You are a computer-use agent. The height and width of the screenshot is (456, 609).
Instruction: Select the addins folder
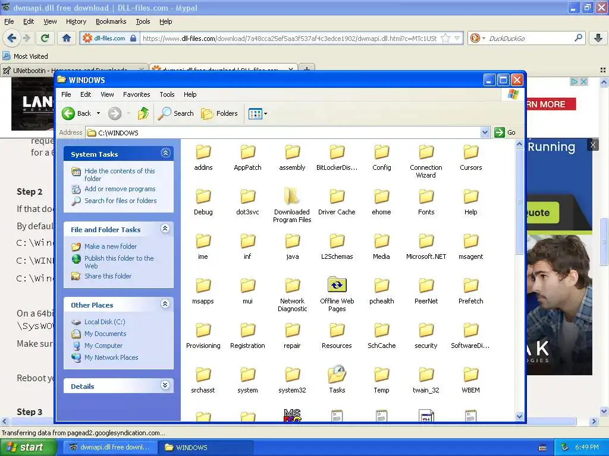pos(203,157)
